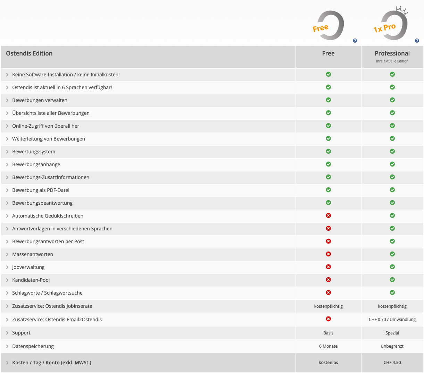Open Schlagworte / Schlagwortsuche feature label
424x373 pixels.
pos(47,293)
